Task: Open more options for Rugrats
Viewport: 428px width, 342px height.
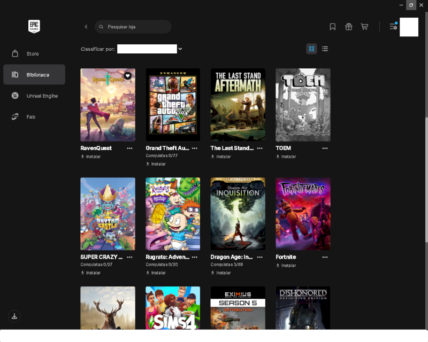Action: pyautogui.click(x=195, y=257)
